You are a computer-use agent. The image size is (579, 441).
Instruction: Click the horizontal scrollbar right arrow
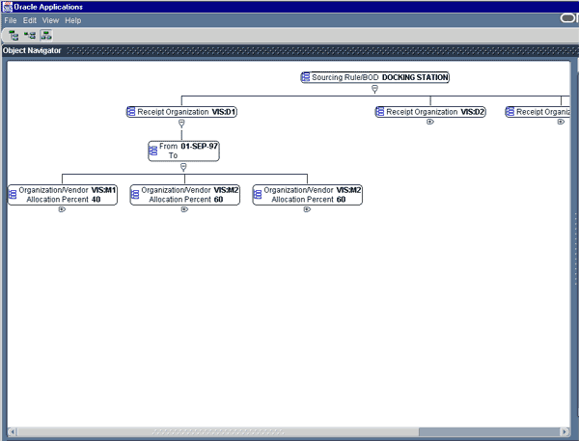[565, 431]
